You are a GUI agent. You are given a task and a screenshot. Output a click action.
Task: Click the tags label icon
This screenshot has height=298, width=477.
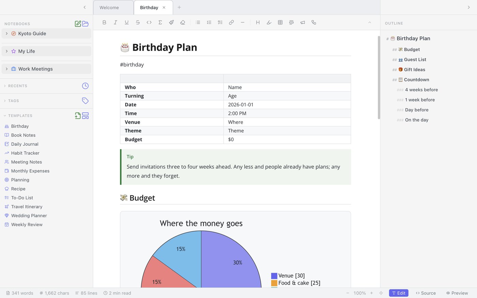[85, 100]
